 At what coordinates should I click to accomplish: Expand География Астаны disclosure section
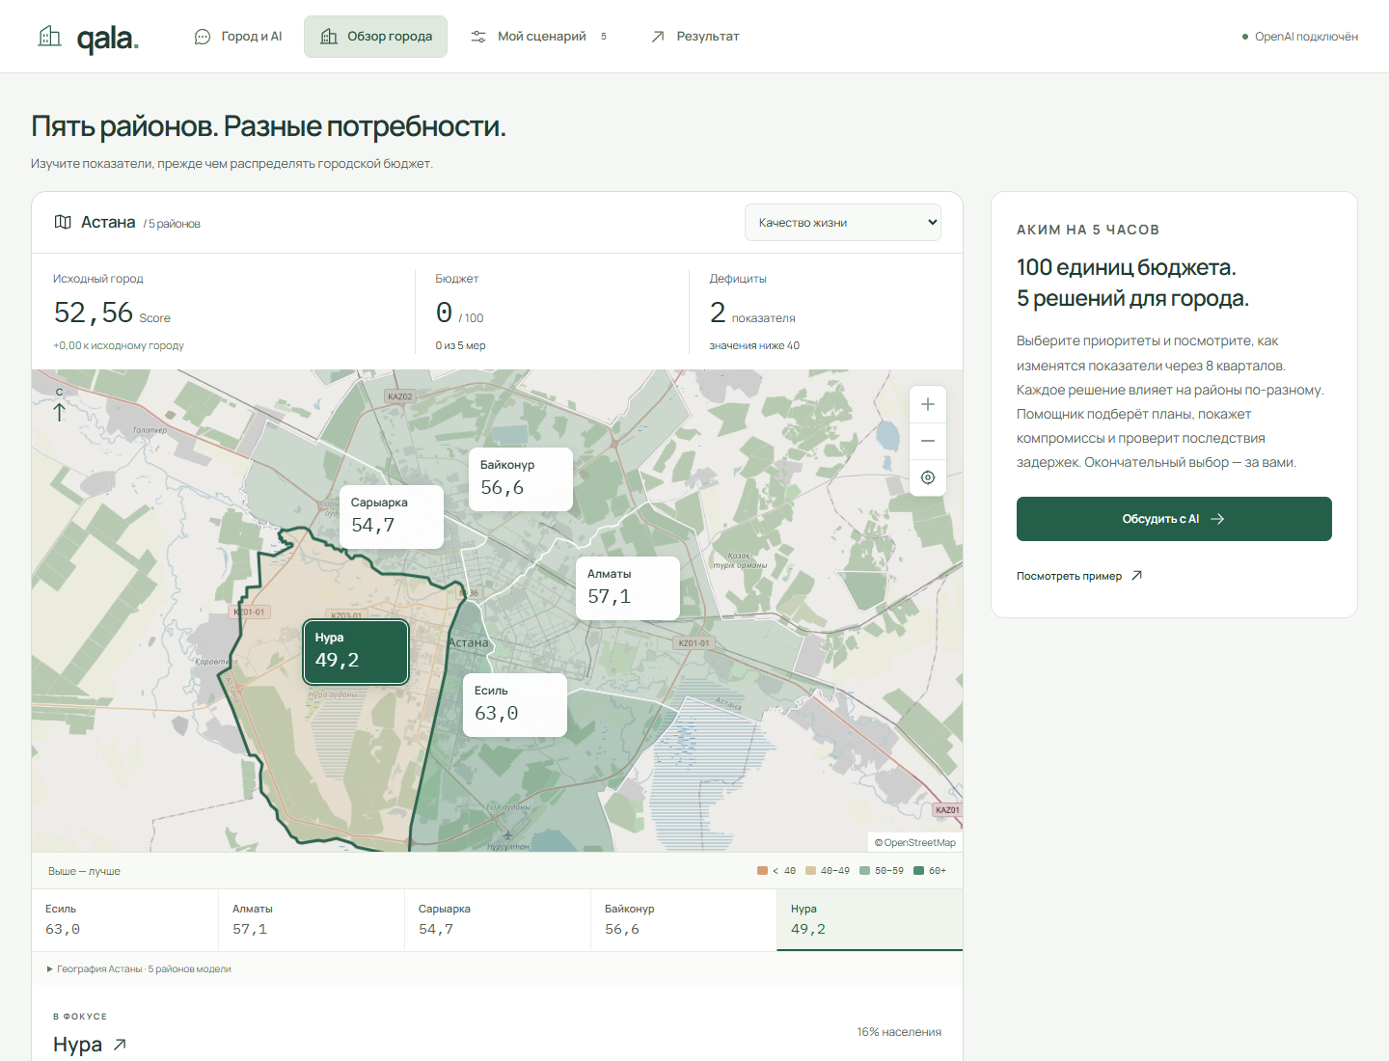tap(139, 968)
